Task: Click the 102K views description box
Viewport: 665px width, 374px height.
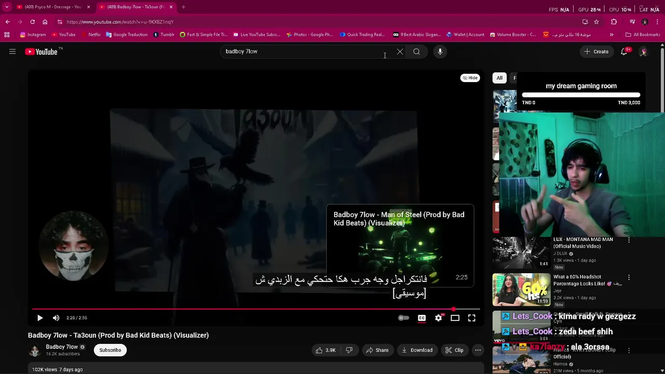Action: tap(256, 369)
